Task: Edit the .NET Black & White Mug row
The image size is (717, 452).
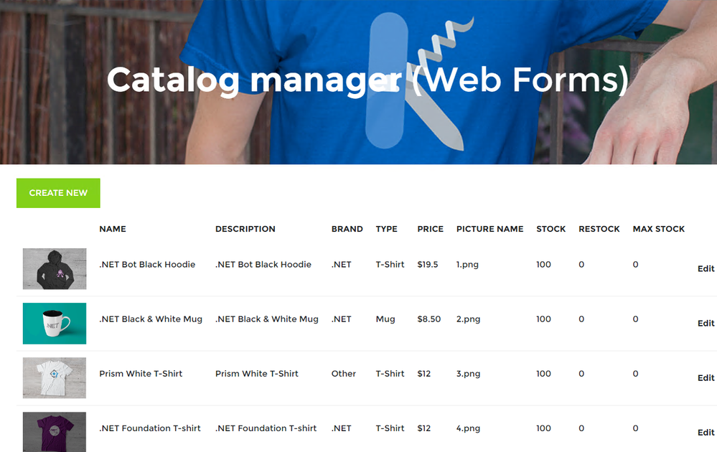Action: (706, 323)
